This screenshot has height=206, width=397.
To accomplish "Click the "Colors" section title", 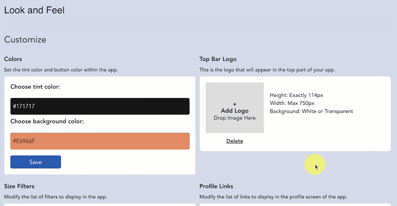I will click(13, 59).
